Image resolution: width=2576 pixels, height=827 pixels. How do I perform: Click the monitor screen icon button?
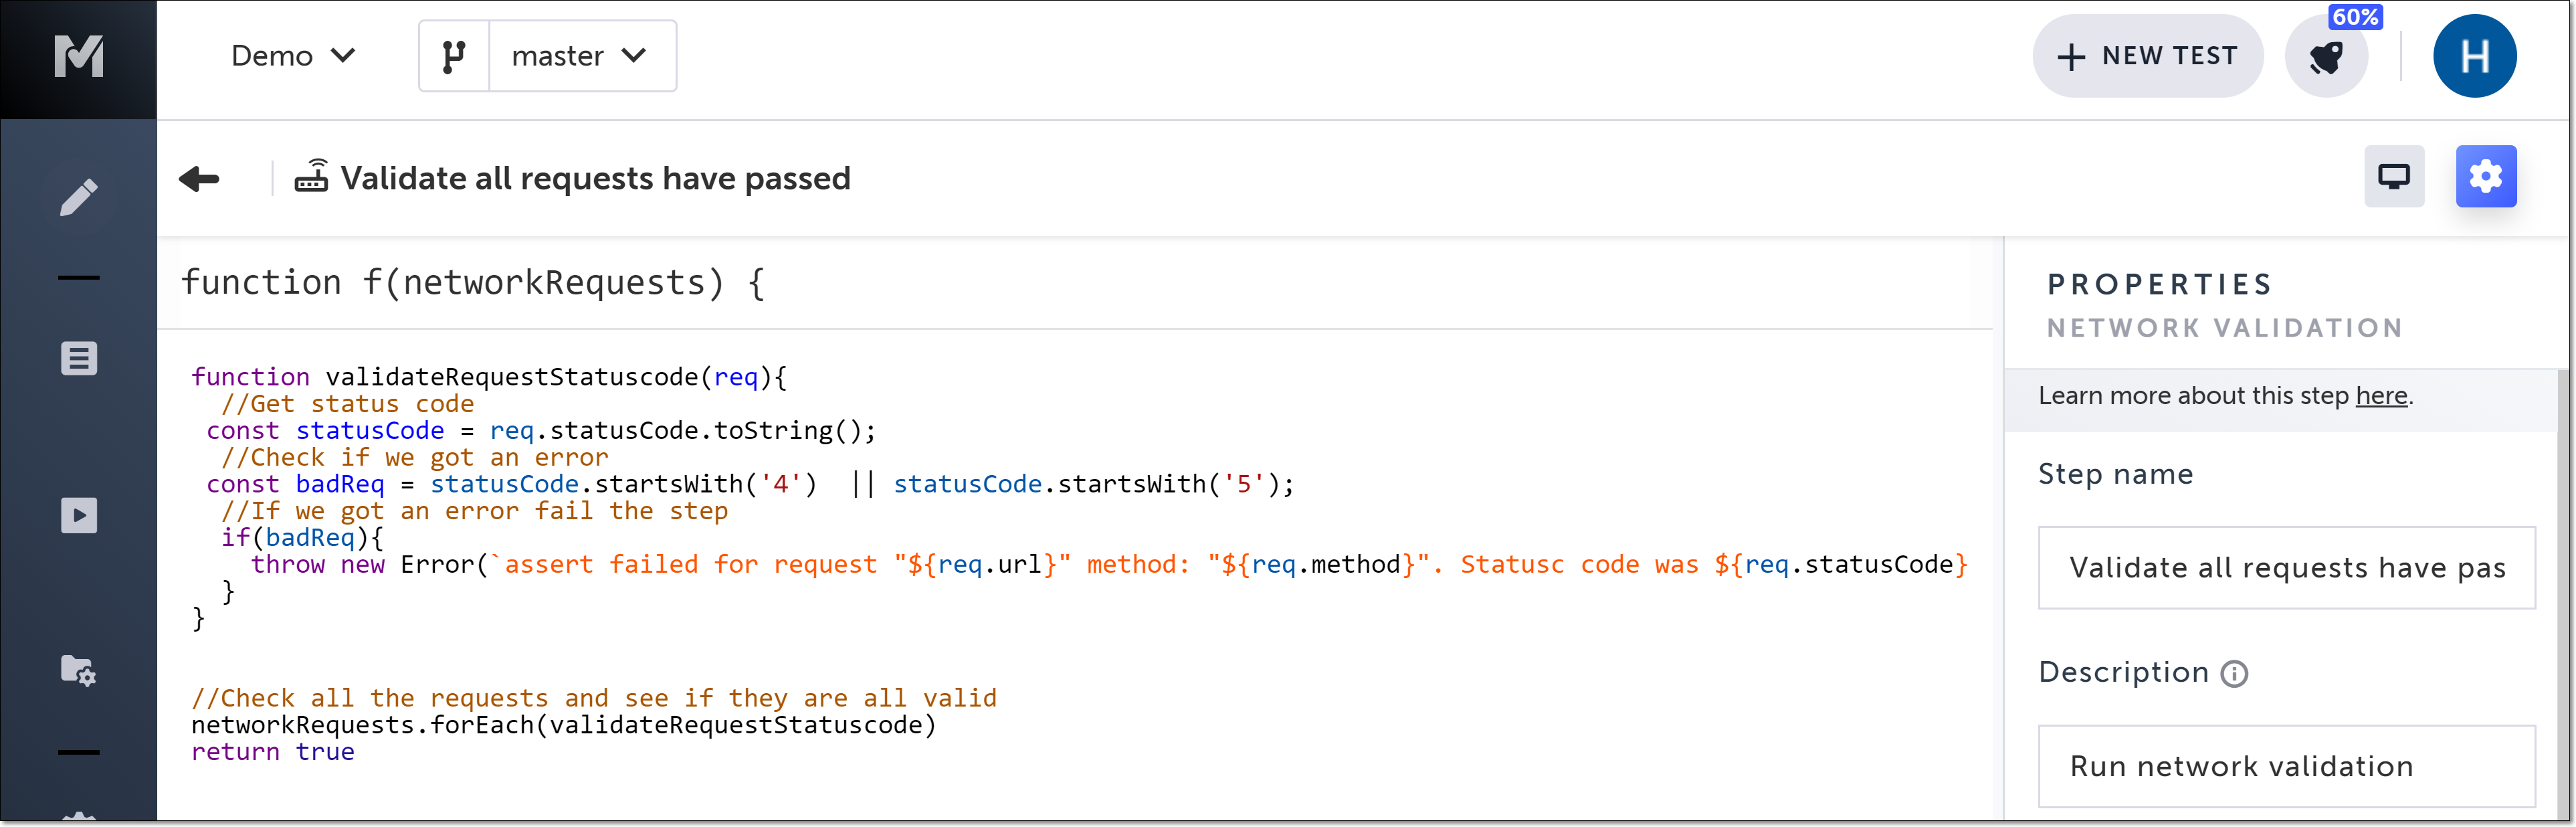[2393, 177]
